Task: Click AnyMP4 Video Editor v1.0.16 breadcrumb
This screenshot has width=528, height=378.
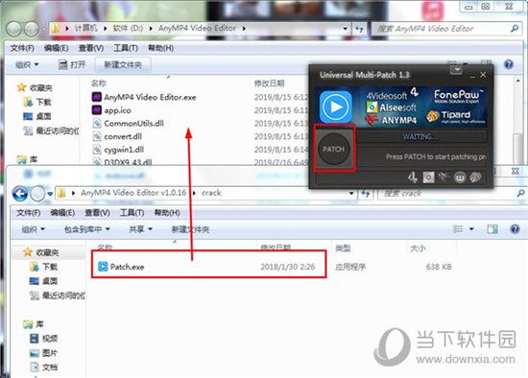Action: 133,193
